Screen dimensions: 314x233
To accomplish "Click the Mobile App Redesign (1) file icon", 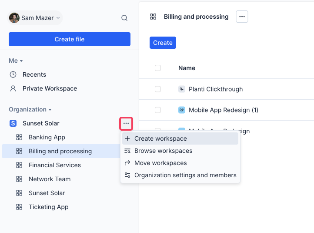I will click(182, 110).
